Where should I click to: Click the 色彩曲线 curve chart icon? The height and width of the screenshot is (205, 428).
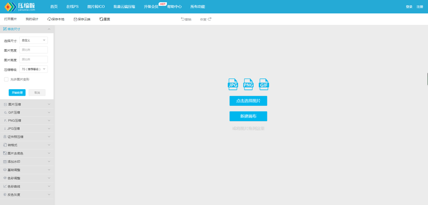click(x=5, y=186)
